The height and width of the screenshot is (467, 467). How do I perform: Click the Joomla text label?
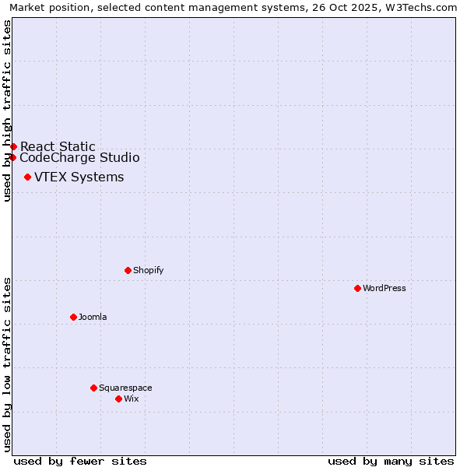(x=93, y=317)
